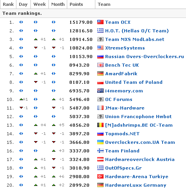Screen dimensions: 186x191
Task: Open the AwardFabrik team link
Action: click(x=121, y=74)
